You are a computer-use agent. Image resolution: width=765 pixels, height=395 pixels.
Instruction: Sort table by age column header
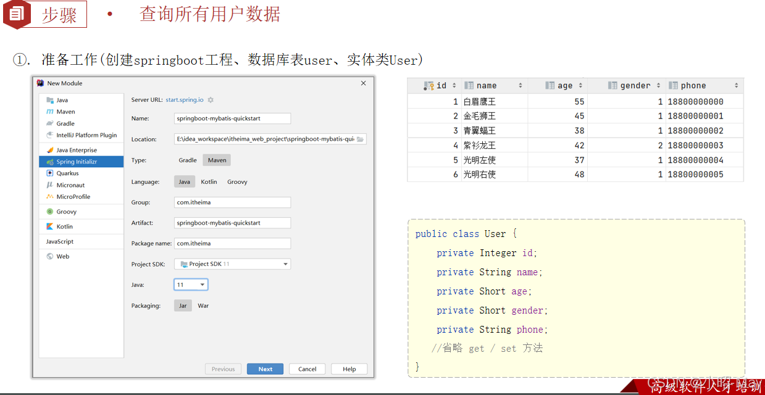click(x=558, y=86)
